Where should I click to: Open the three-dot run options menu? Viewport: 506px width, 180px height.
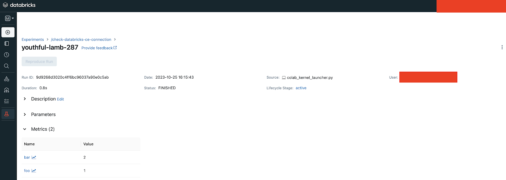[x=502, y=47]
